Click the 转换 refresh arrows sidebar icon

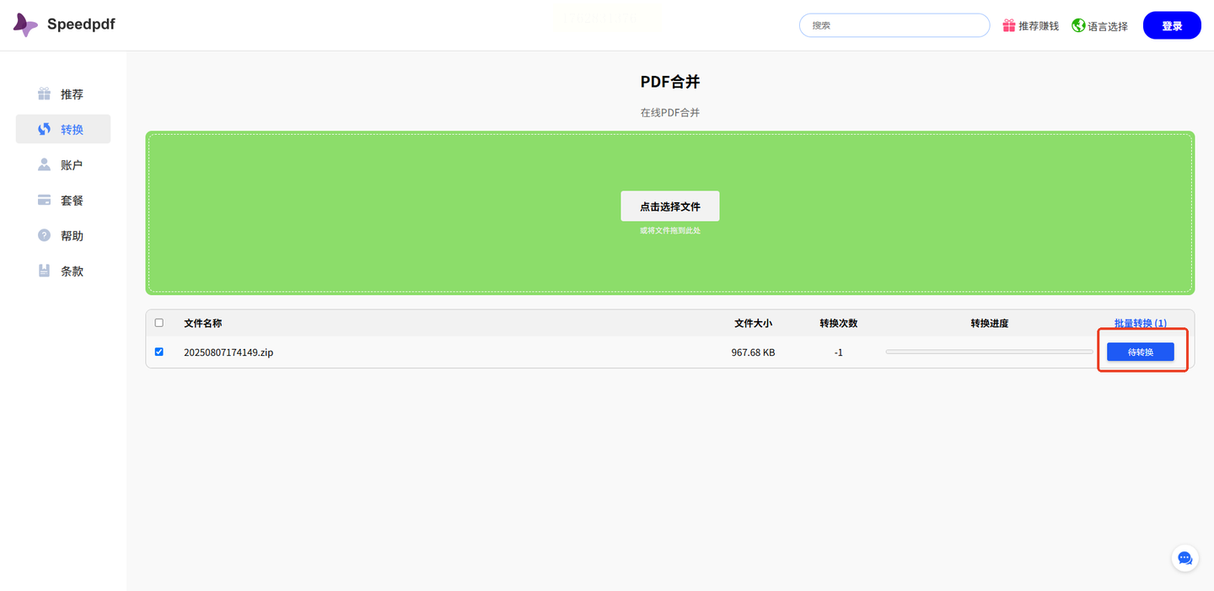pyautogui.click(x=44, y=129)
